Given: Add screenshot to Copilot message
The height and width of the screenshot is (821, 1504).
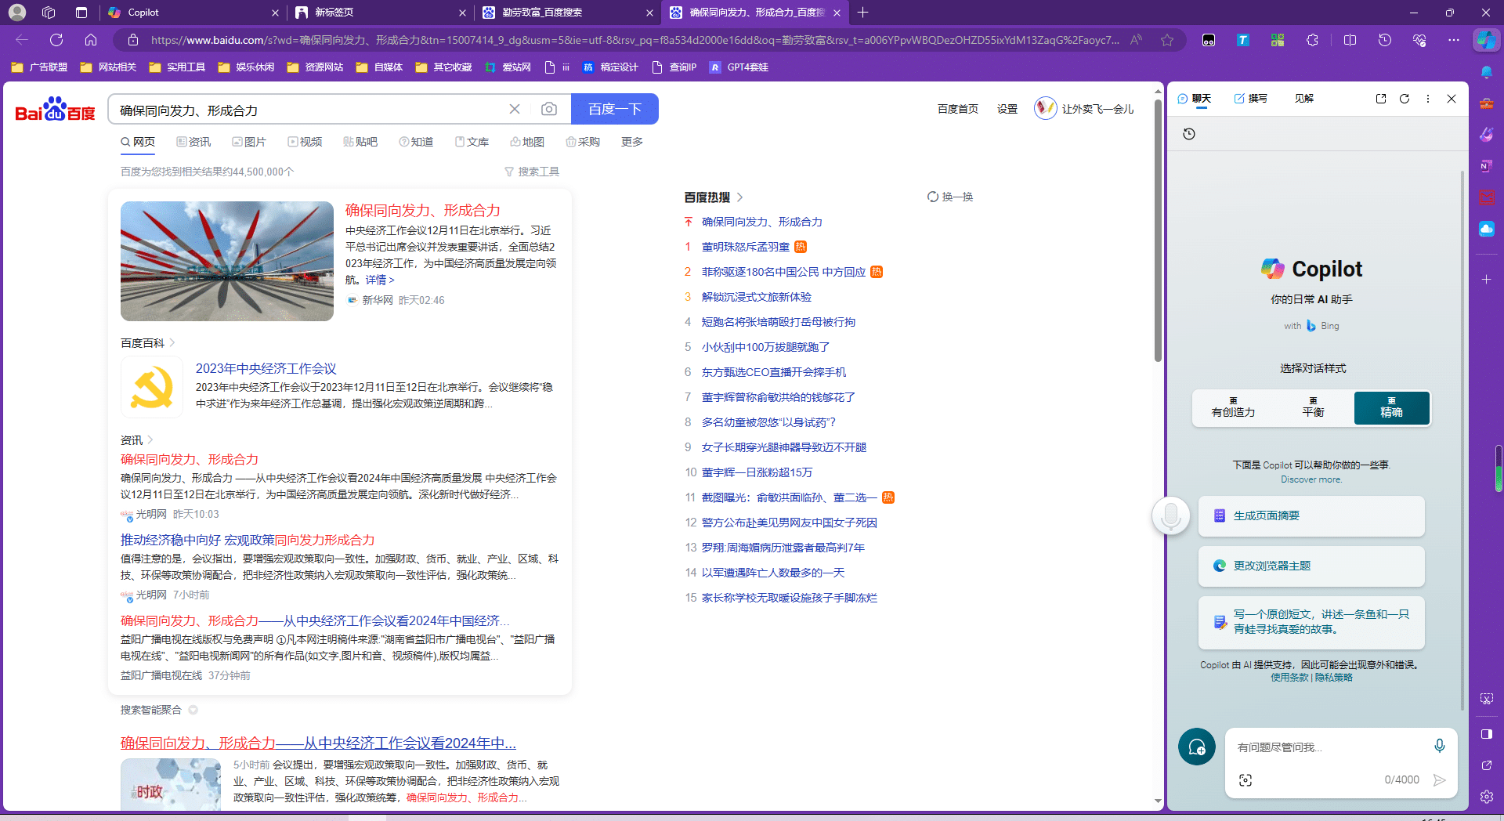Looking at the screenshot, I should 1245,780.
